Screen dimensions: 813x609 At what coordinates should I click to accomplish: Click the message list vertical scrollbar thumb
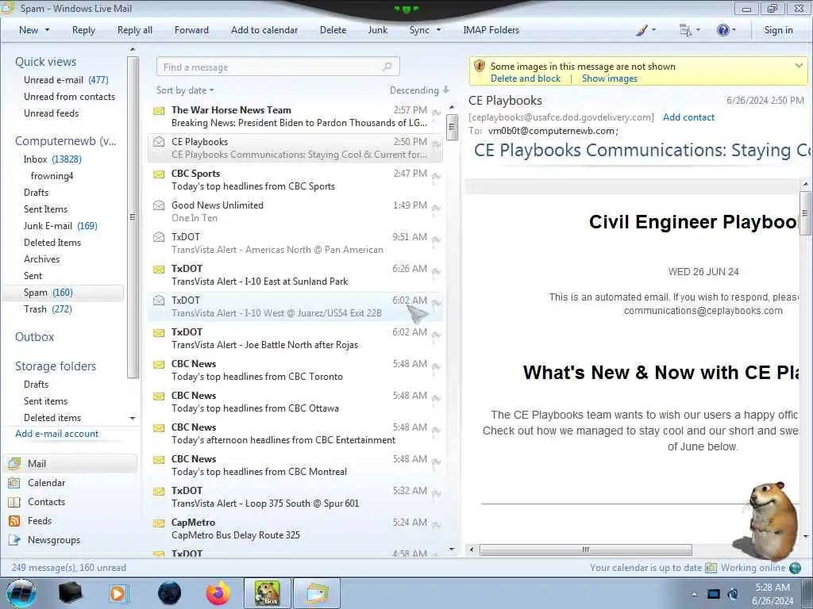(452, 128)
